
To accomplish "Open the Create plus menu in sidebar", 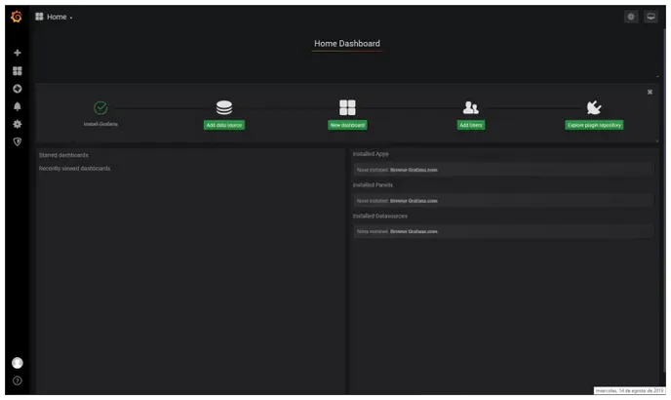I will click(18, 53).
